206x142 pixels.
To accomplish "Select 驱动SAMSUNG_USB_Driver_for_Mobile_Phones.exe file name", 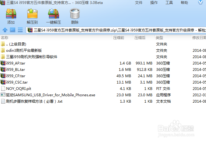I will click(x=51, y=95).
